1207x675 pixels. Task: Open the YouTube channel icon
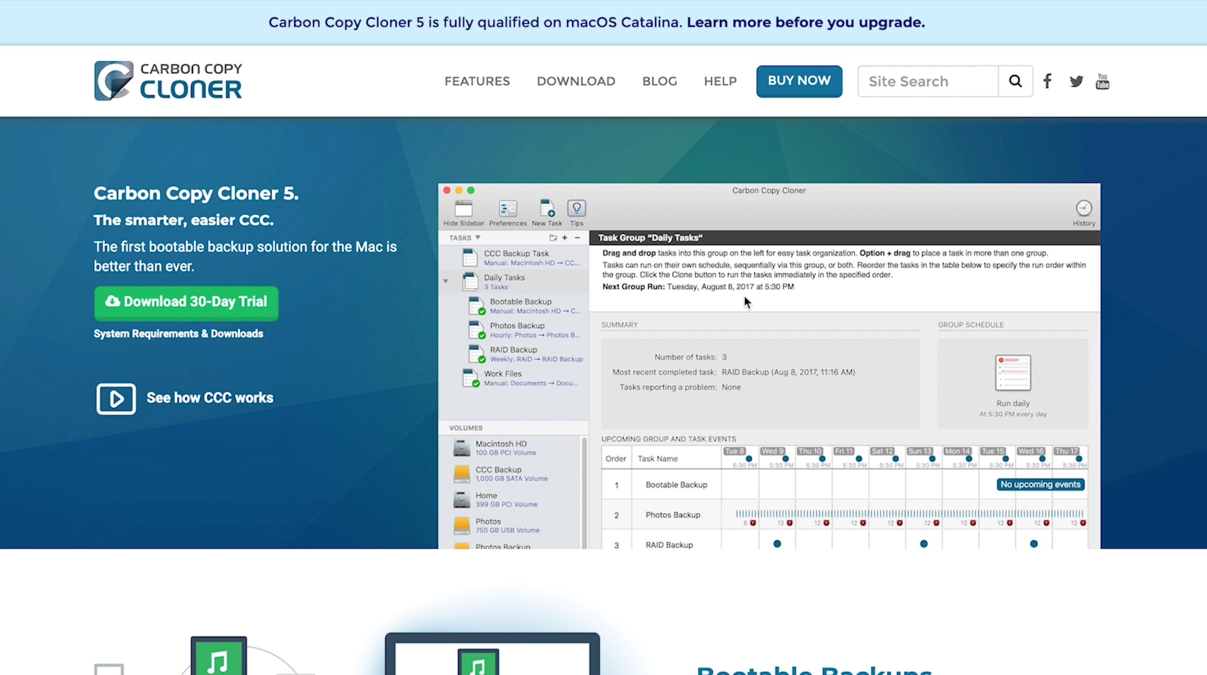(x=1102, y=81)
